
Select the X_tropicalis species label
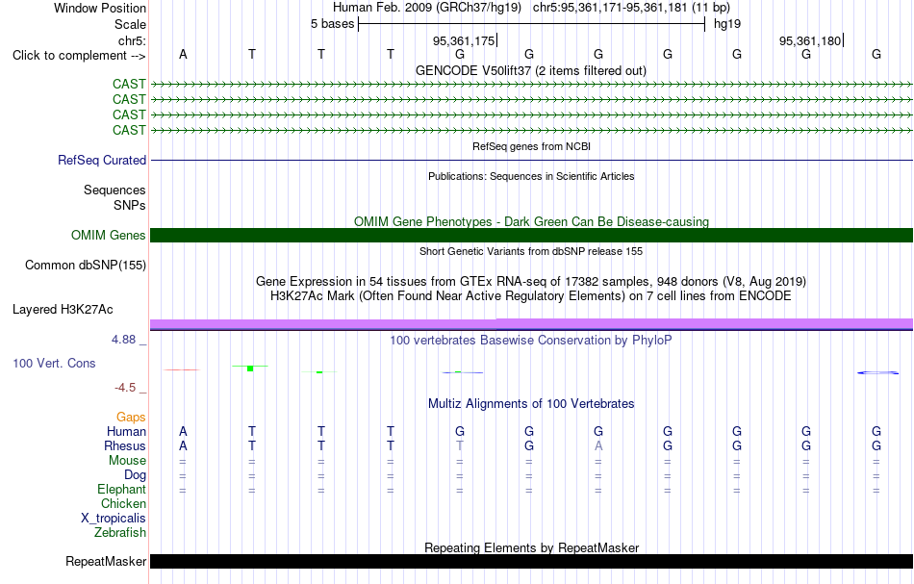click(114, 519)
